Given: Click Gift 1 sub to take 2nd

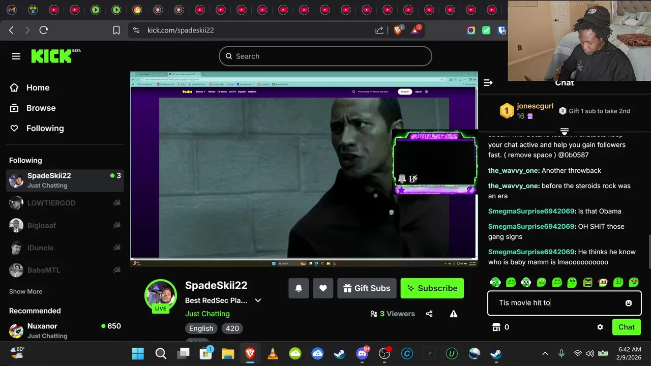Looking at the screenshot, I should pyautogui.click(x=595, y=111).
